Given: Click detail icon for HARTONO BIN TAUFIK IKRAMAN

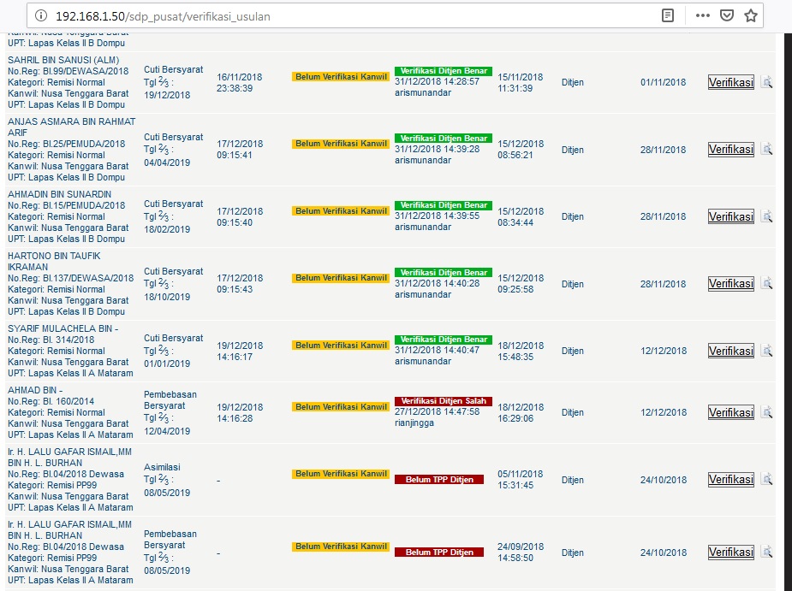Looking at the screenshot, I should 766,283.
